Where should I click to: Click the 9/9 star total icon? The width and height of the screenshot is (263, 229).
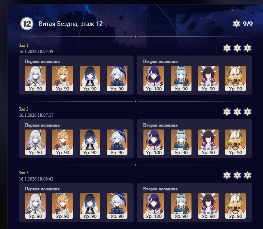(236, 24)
